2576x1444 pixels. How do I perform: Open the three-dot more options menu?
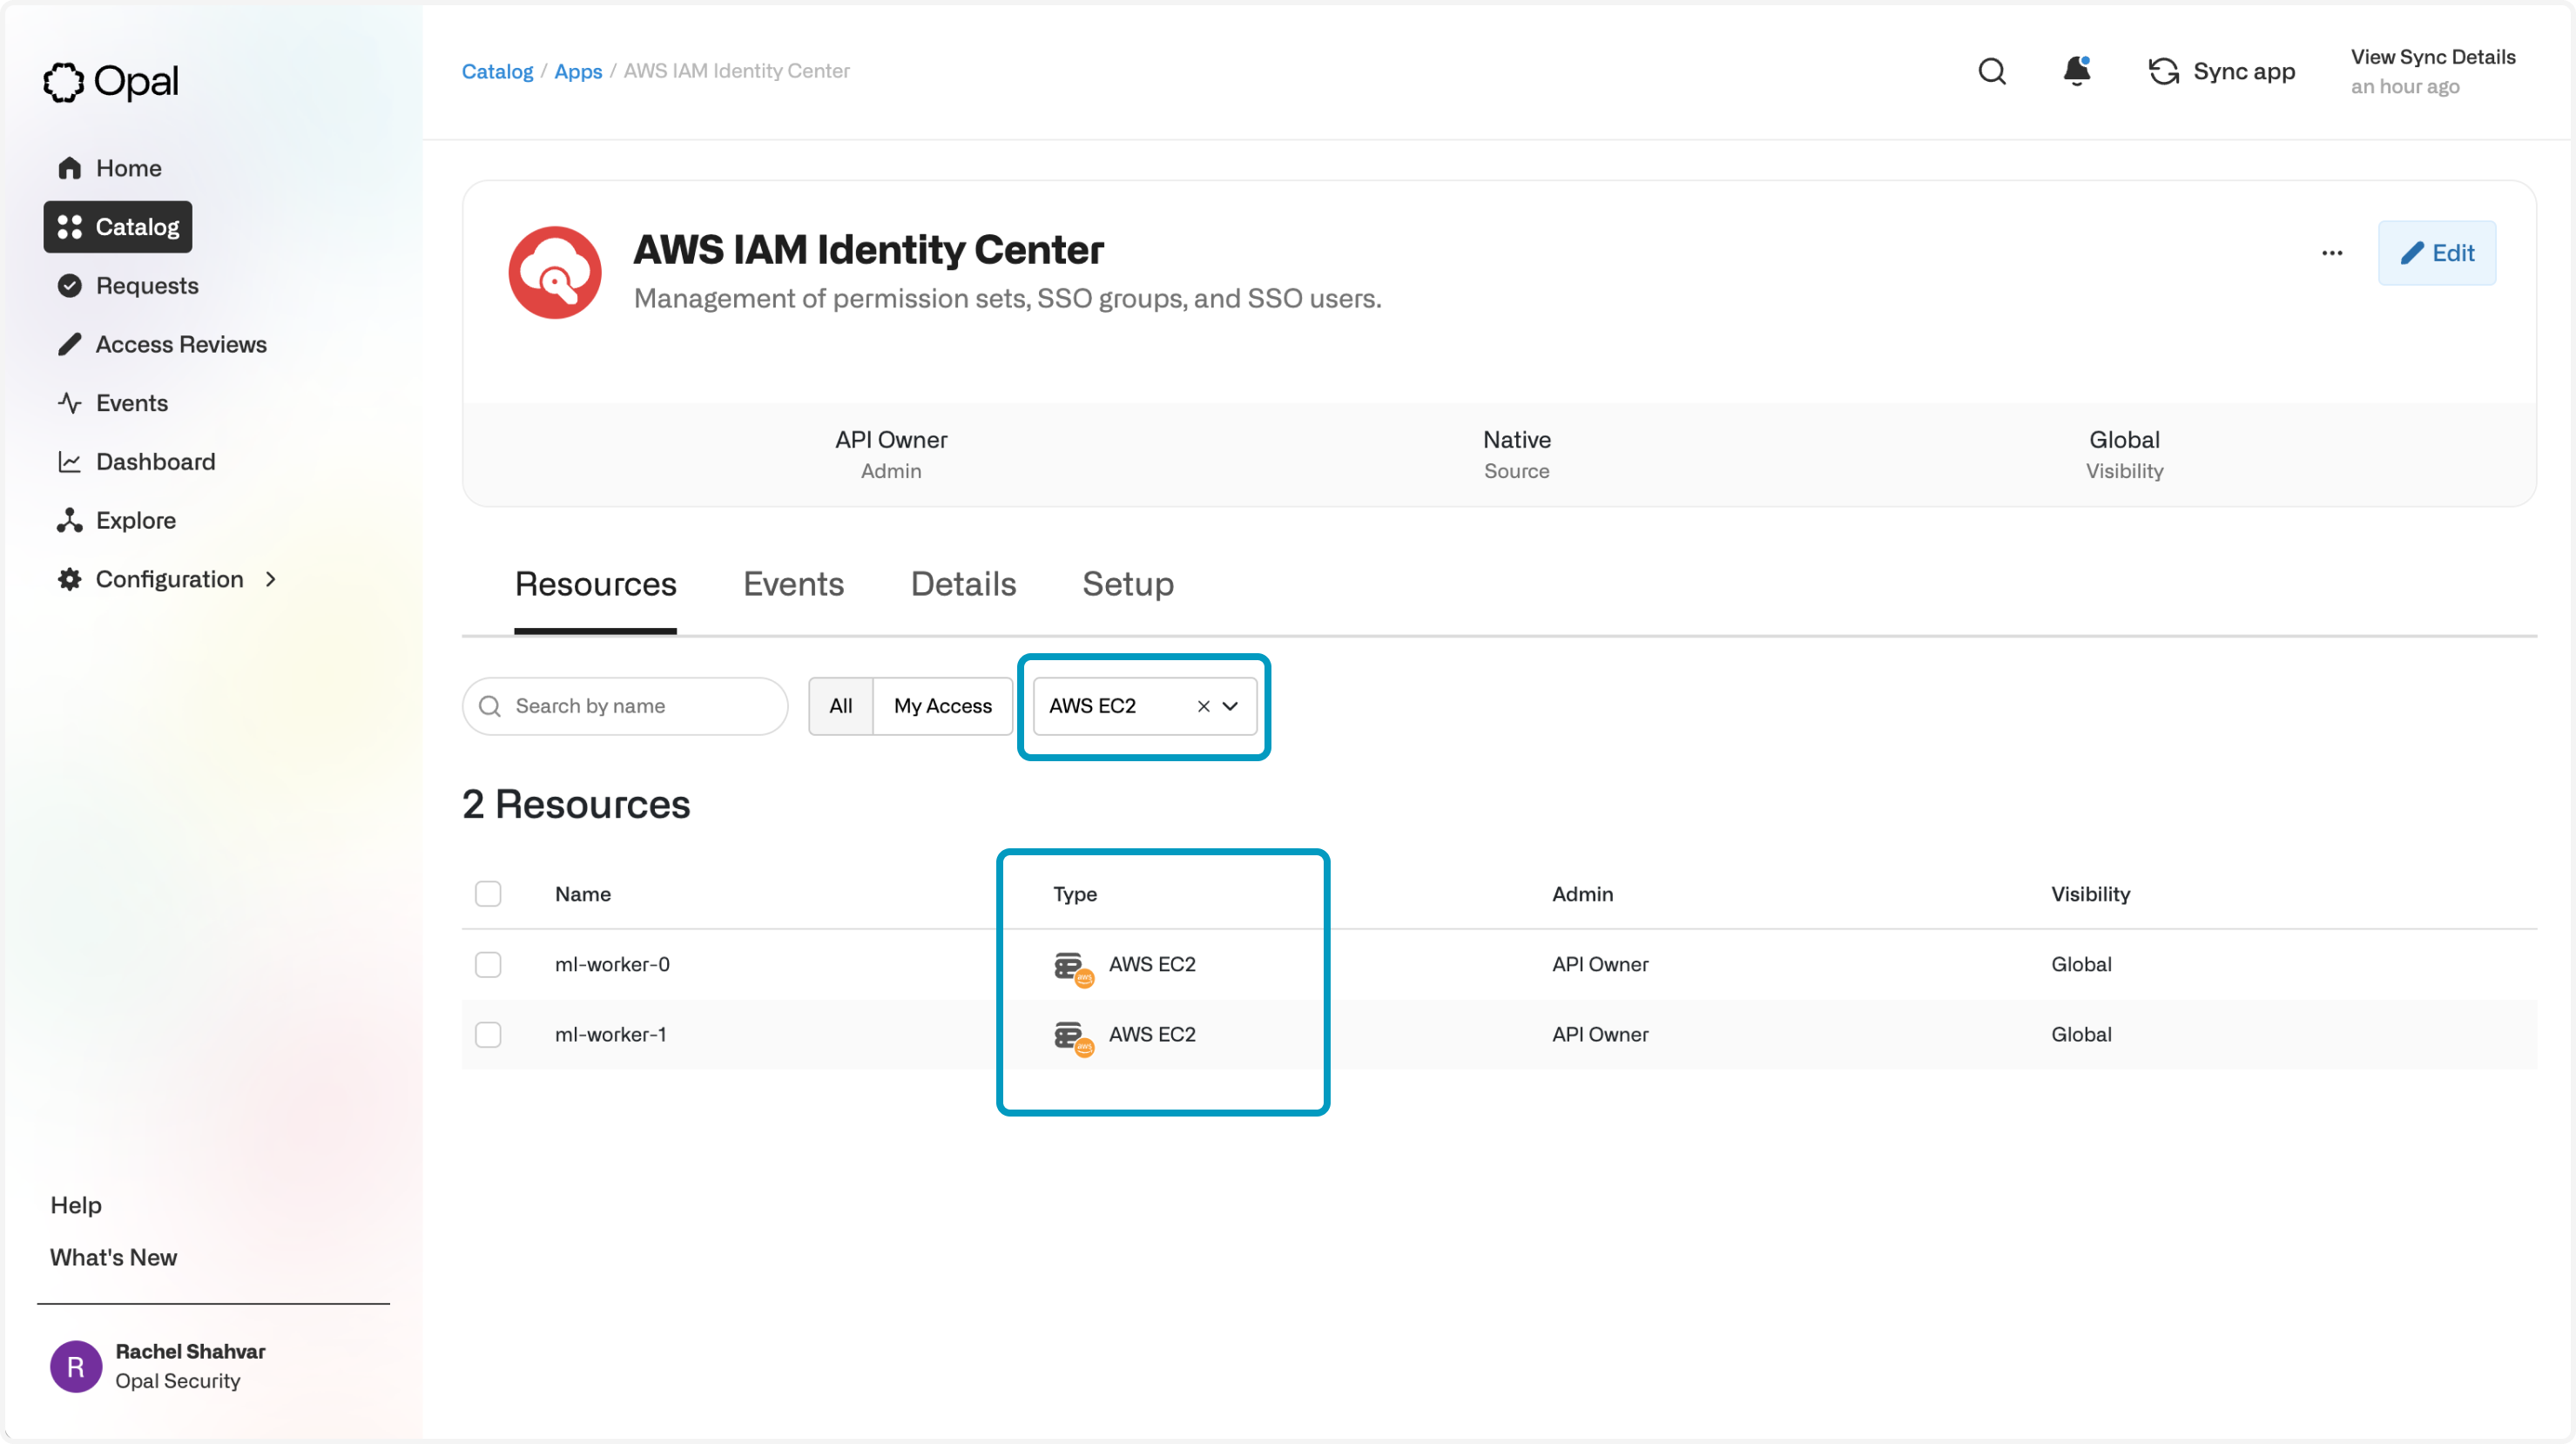pyautogui.click(x=2331, y=253)
